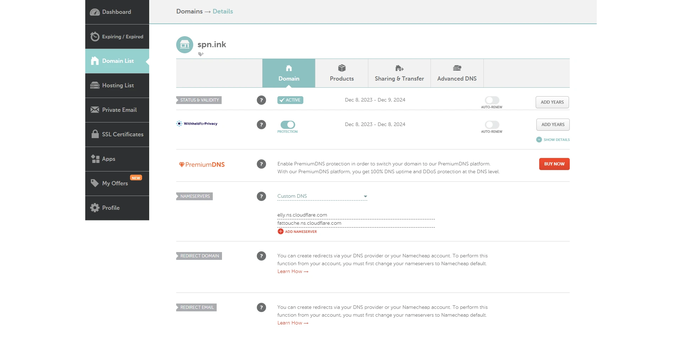The height and width of the screenshot is (344, 682).
Task: Toggle domain auto-renew for Dec 9, 2024
Action: 492,100
